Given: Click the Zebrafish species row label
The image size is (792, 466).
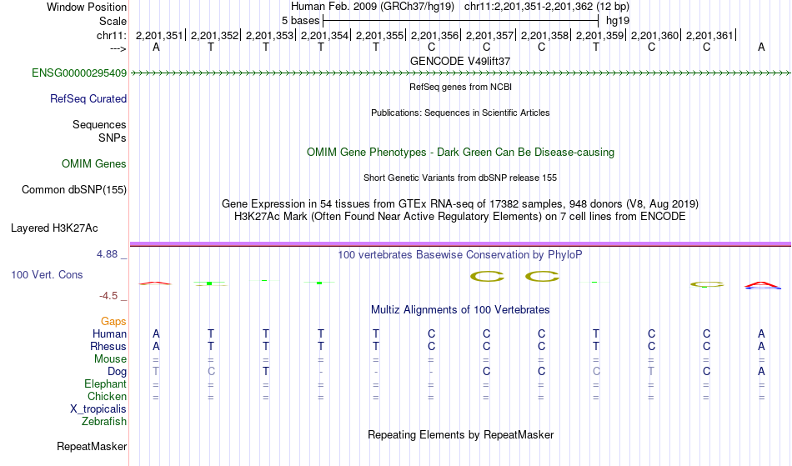Looking at the screenshot, I should (104, 422).
